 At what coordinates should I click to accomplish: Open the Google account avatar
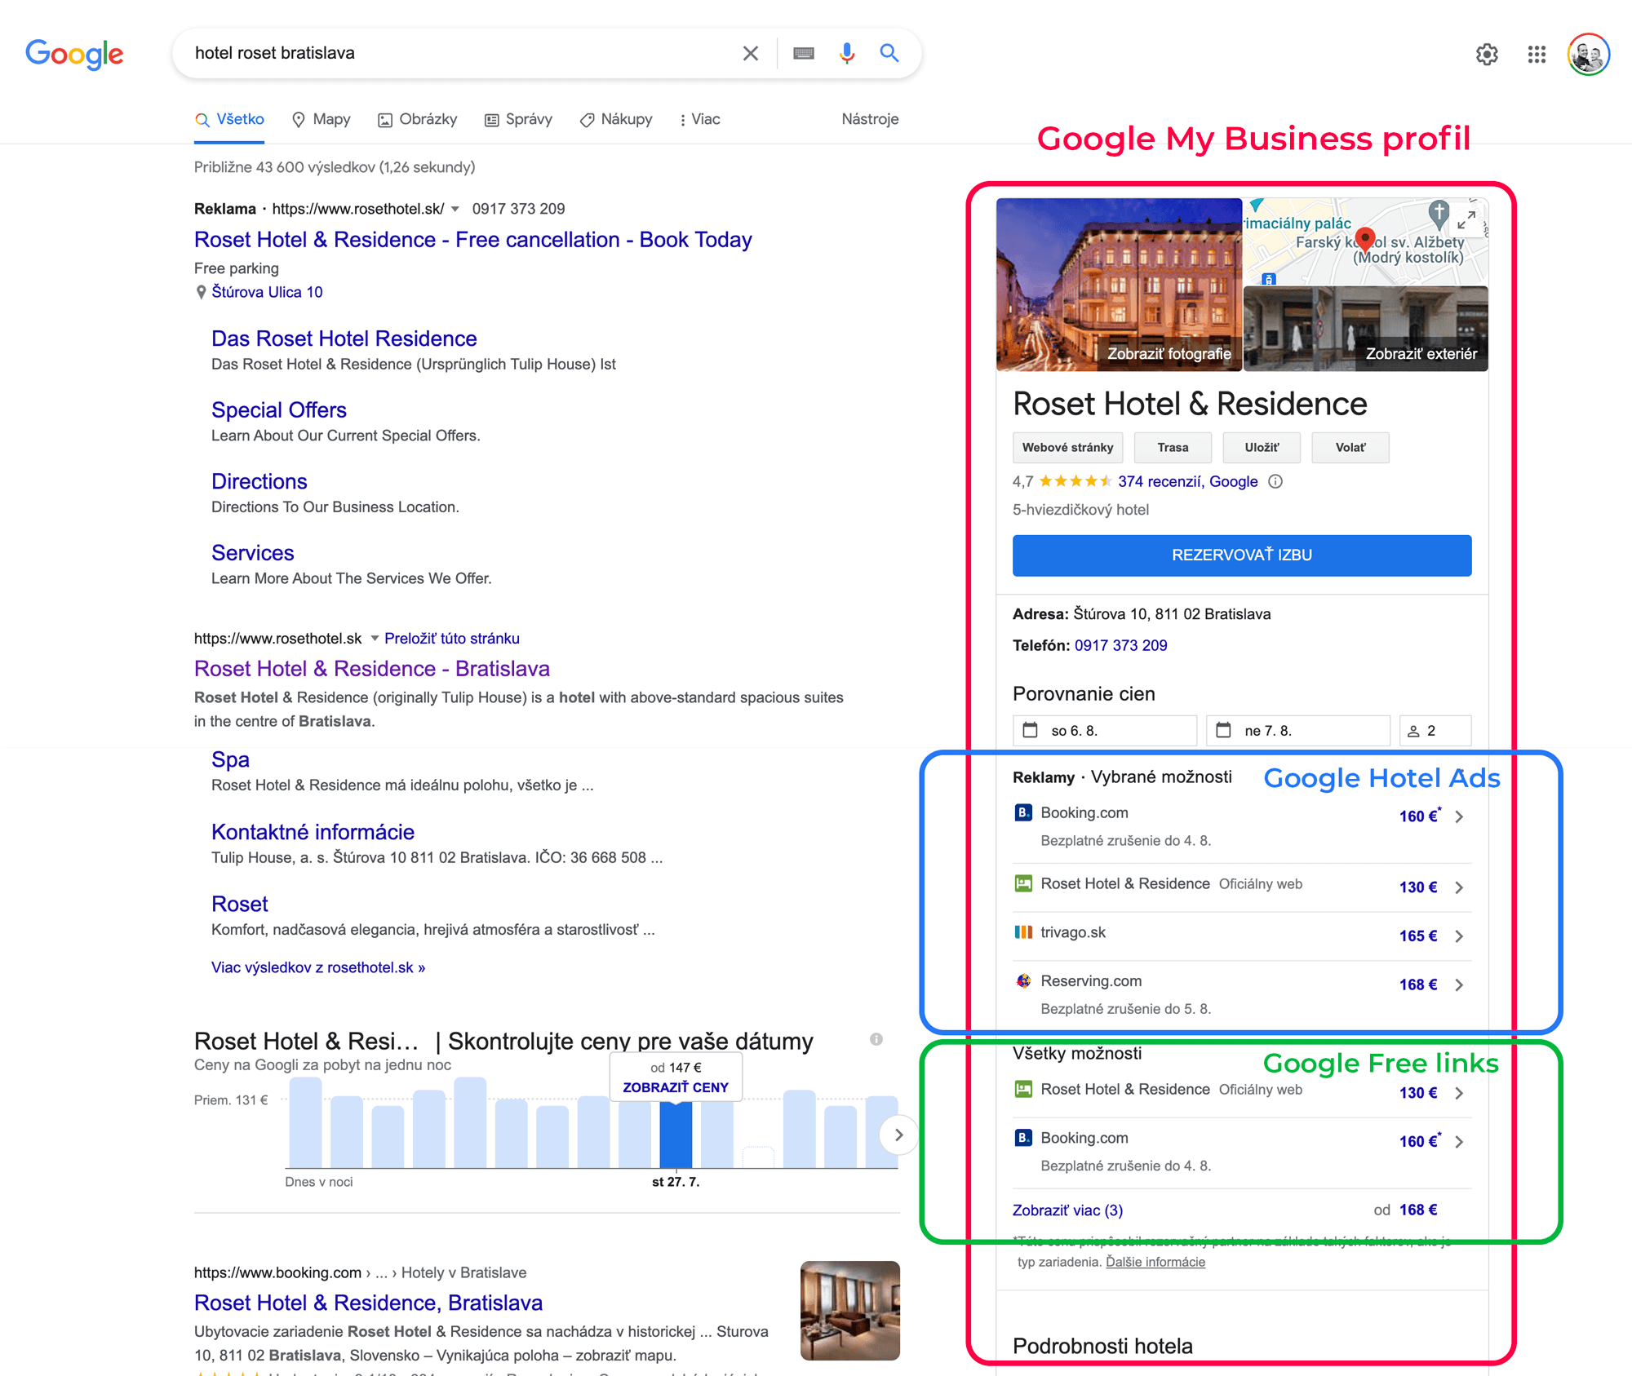(1588, 55)
